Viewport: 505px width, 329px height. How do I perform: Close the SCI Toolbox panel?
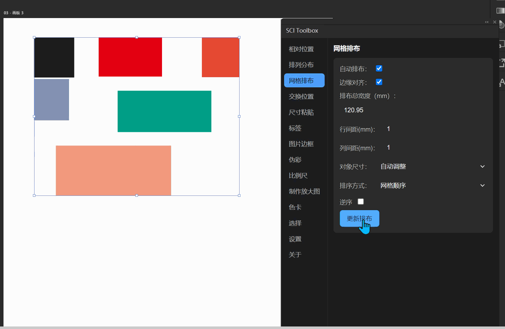[495, 22]
